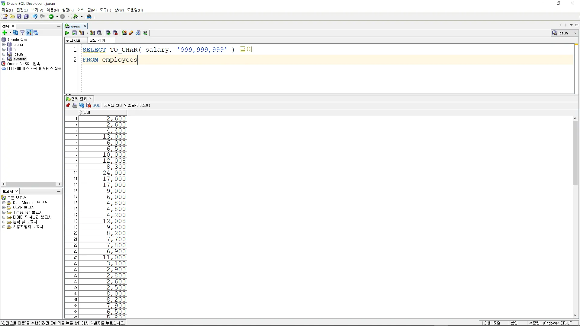Open the 도구(T) menu
This screenshot has height=326, width=580.
coord(105,10)
